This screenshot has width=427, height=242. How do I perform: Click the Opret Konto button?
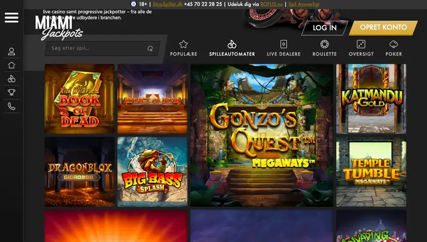click(383, 28)
